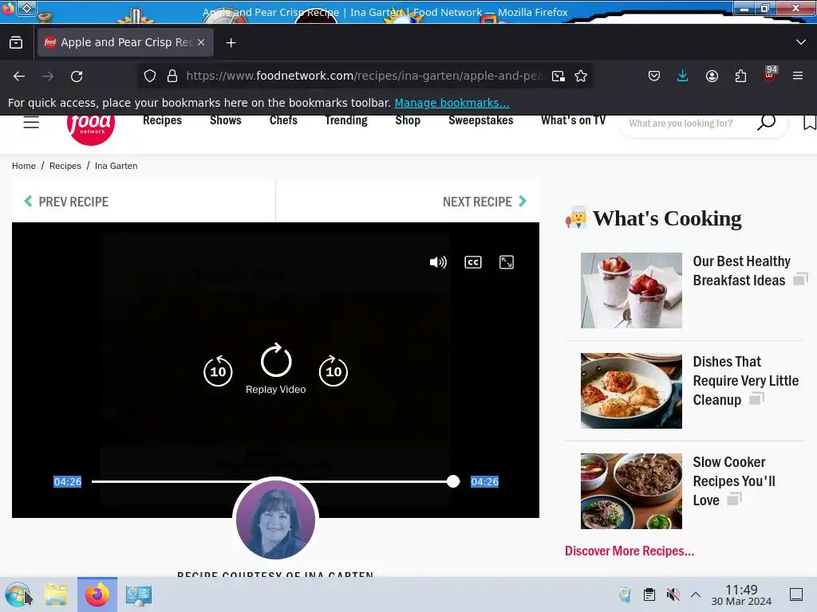Open Our Best Healthy Breakfast Ideas thumbnail
The image size is (817, 612).
click(x=631, y=290)
